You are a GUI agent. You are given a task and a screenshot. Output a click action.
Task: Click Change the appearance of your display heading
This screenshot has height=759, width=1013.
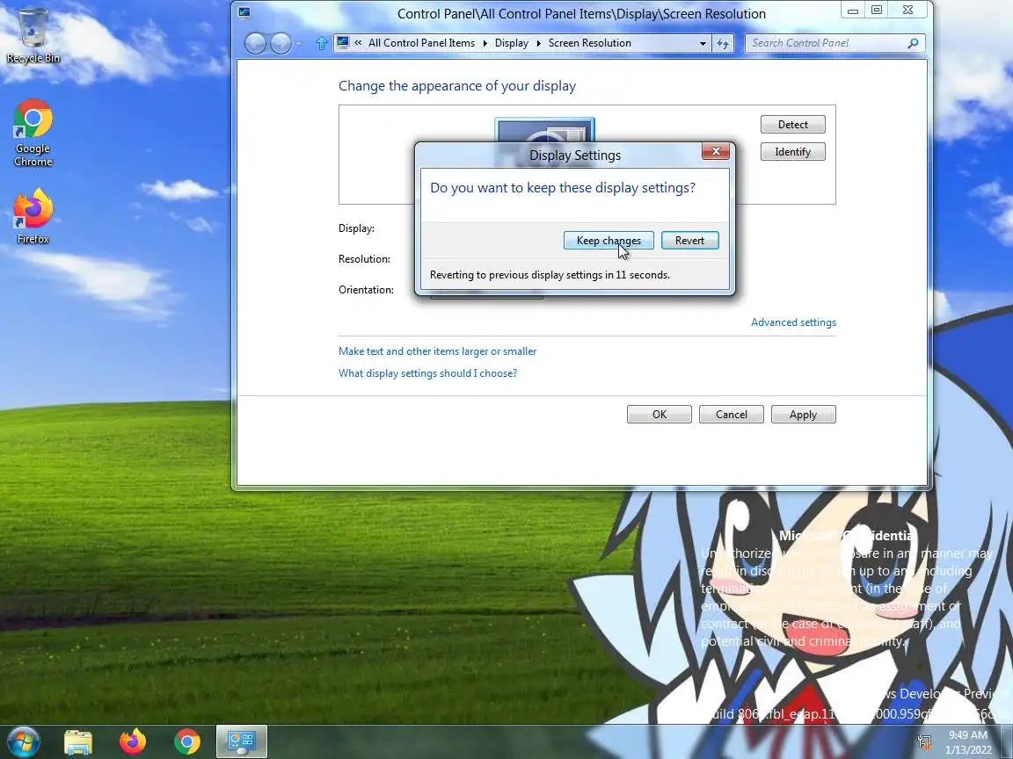(x=456, y=86)
